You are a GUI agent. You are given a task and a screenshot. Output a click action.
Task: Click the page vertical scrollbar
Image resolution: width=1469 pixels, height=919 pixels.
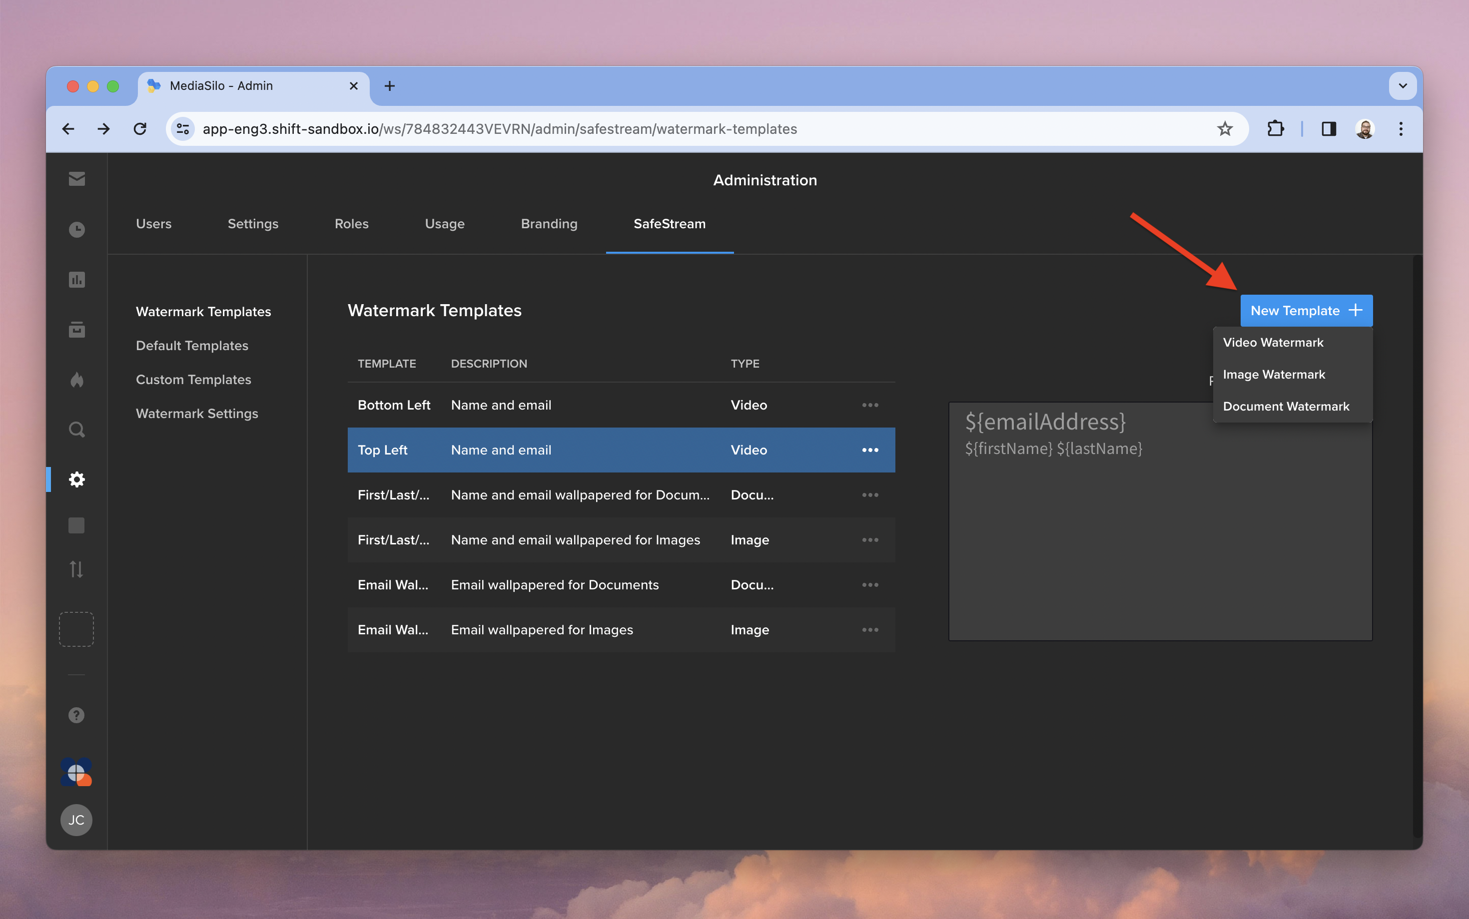1418,547
